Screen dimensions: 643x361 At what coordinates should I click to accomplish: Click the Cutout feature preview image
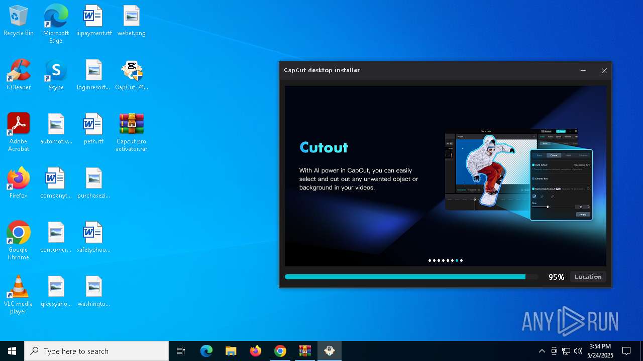(519, 175)
